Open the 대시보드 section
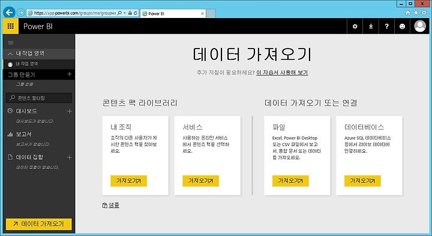This screenshot has width=432, height=236. tap(26, 111)
